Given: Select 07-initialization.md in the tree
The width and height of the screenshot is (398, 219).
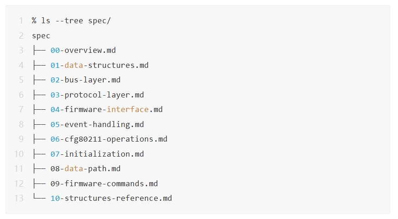Looking at the screenshot, I should point(97,154).
